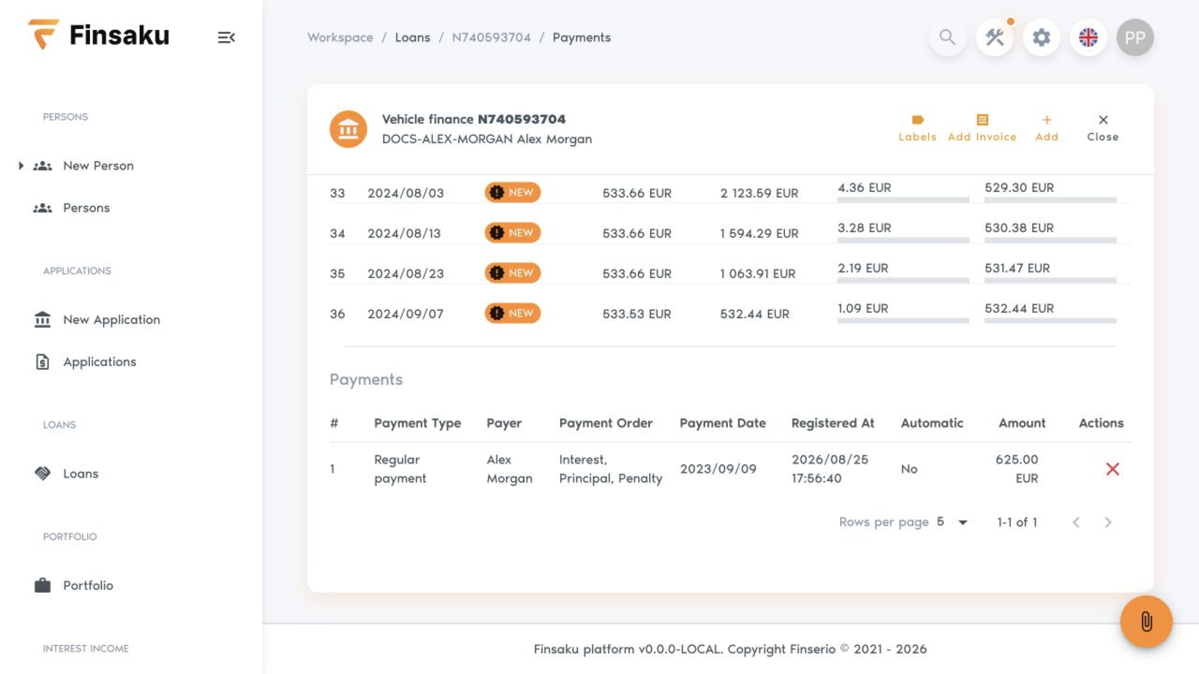Click 1-1 of 1 pagination text
The width and height of the screenshot is (1199, 674).
(x=1017, y=522)
